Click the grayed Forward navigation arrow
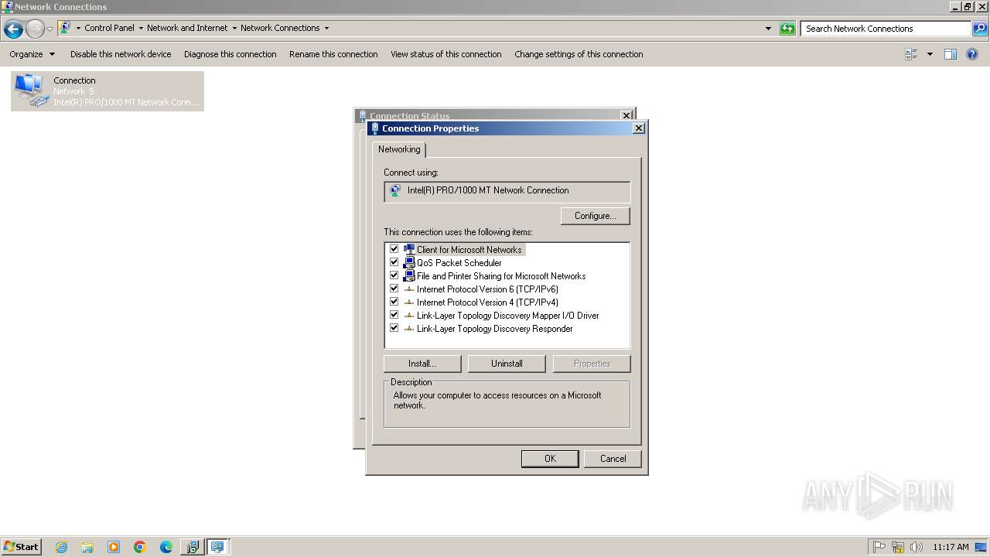 [x=35, y=29]
